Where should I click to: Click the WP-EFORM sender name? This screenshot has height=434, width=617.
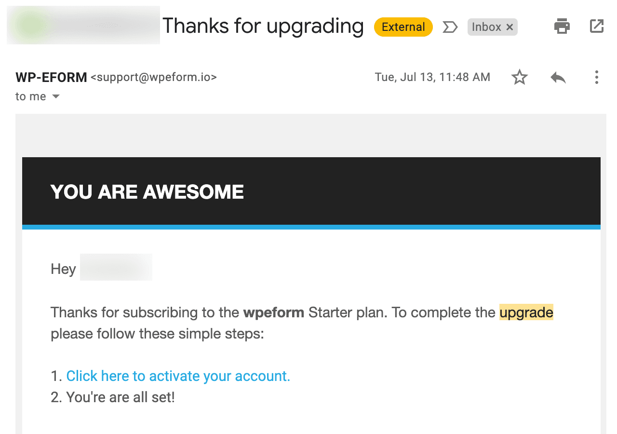point(51,77)
